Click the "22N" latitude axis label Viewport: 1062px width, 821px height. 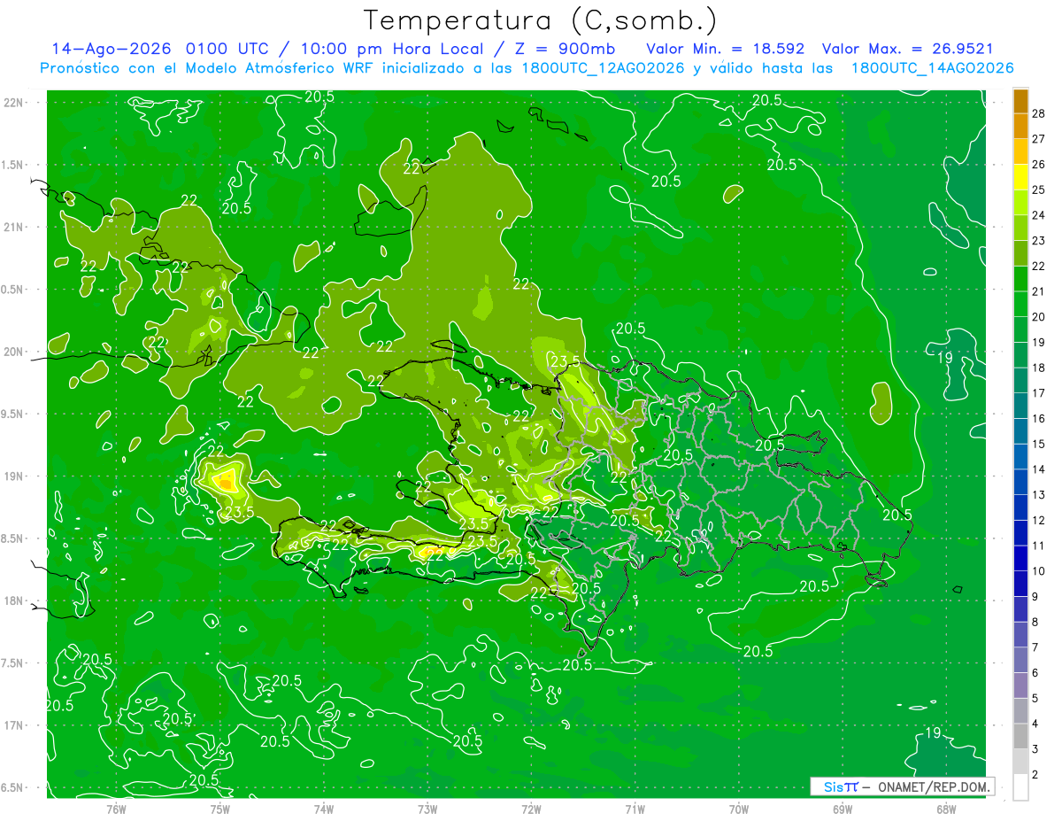pos(14,103)
